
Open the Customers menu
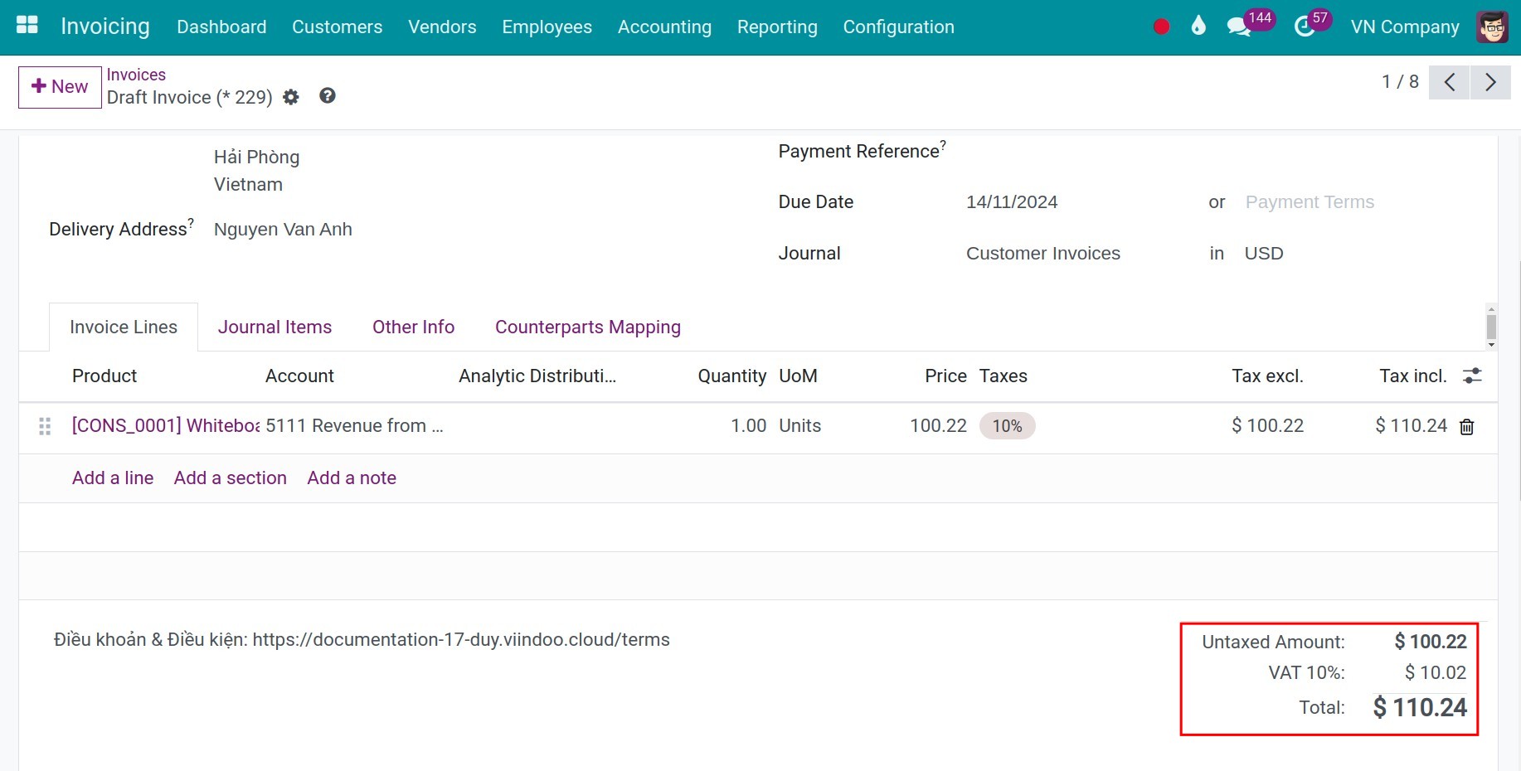click(337, 27)
